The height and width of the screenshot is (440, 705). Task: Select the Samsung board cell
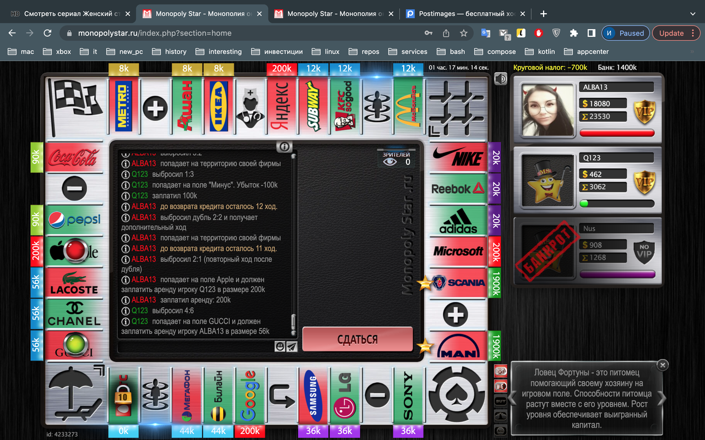313,395
